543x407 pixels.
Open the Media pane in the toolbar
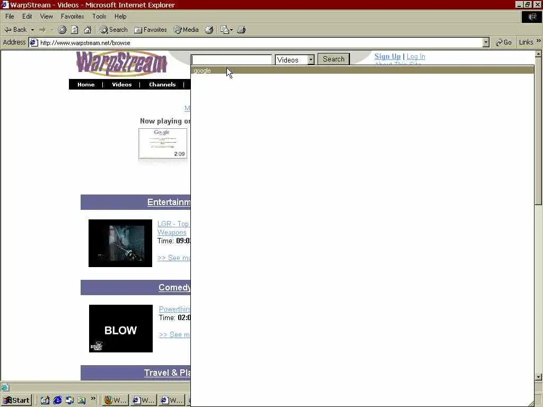click(x=186, y=30)
